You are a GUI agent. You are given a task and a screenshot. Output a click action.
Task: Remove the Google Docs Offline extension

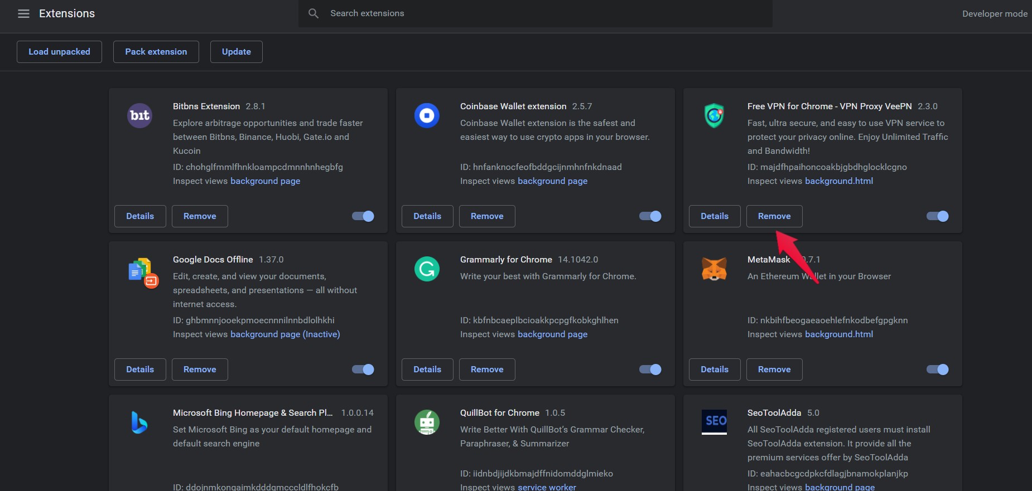(x=200, y=370)
